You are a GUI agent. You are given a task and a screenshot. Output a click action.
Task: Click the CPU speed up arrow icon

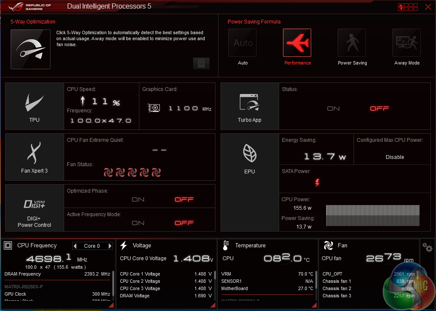[82, 101]
